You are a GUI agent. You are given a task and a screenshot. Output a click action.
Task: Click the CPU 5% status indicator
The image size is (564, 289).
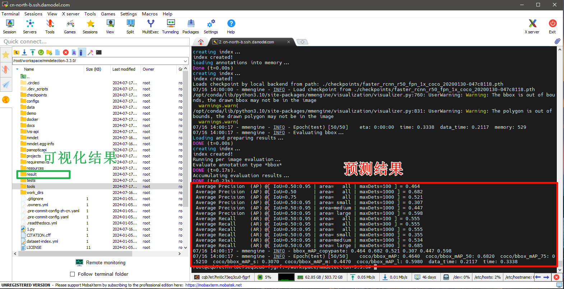(265, 277)
